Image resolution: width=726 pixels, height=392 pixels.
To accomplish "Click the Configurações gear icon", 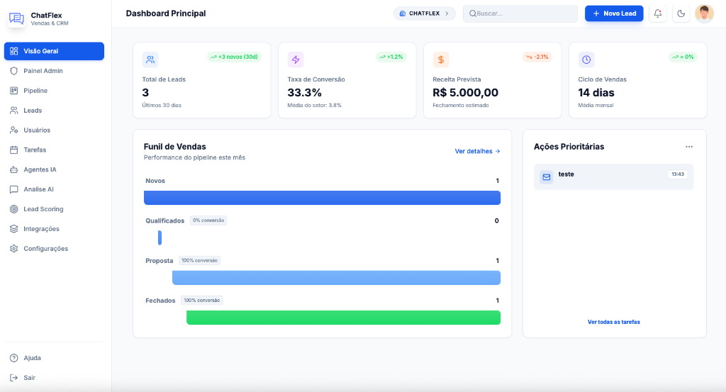I will (x=14, y=249).
